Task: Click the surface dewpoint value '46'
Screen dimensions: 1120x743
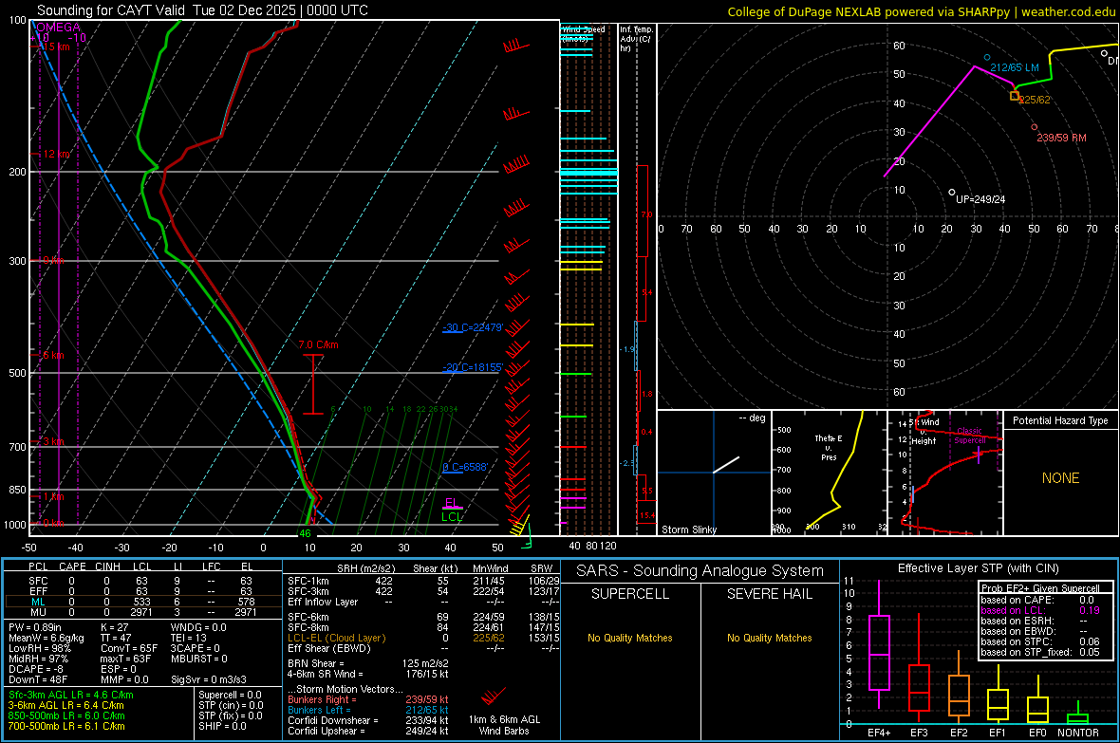Action: (x=305, y=533)
